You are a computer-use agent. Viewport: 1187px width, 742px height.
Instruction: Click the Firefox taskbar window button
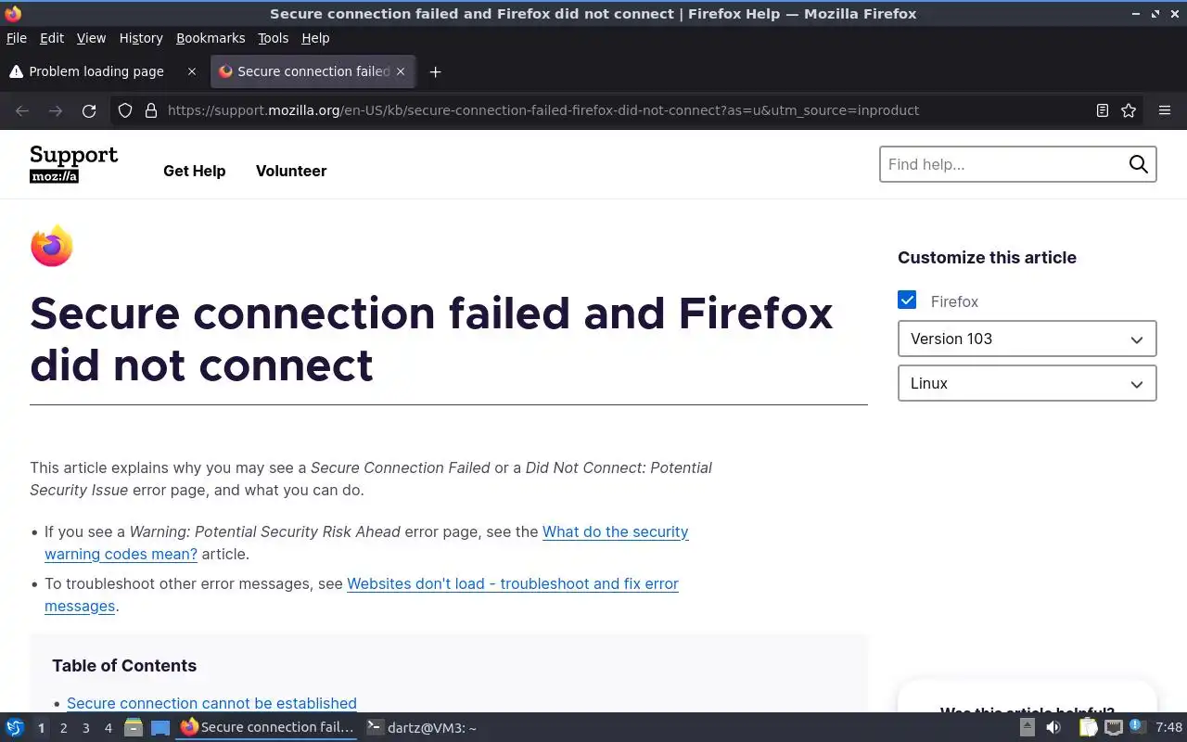pyautogui.click(x=267, y=727)
